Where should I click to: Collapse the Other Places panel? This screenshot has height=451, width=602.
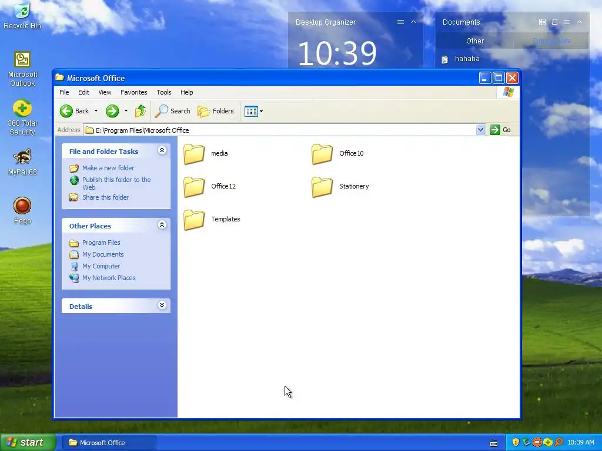point(162,225)
